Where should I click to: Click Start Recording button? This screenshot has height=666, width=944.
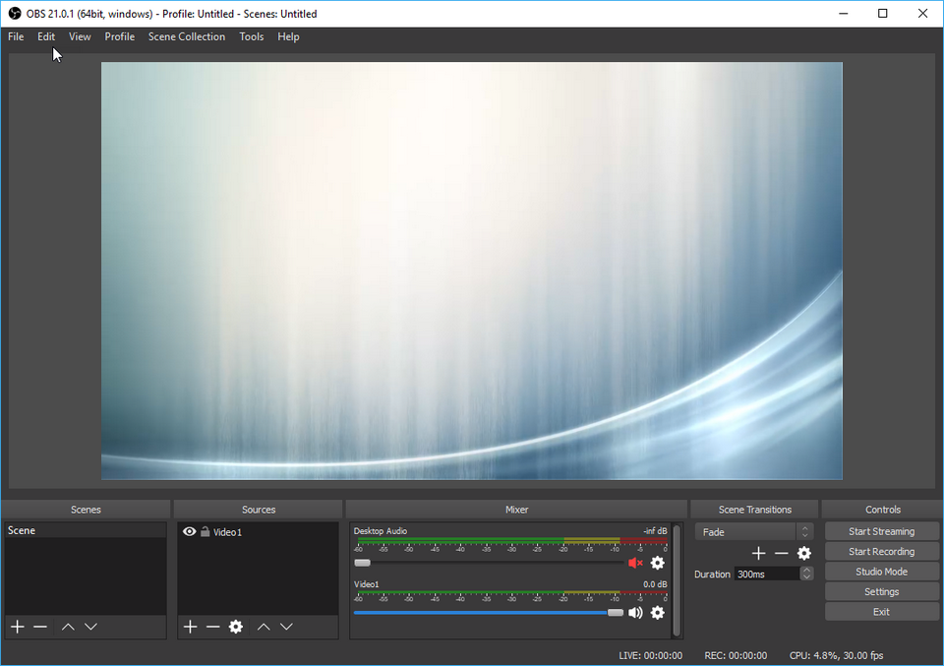click(881, 552)
